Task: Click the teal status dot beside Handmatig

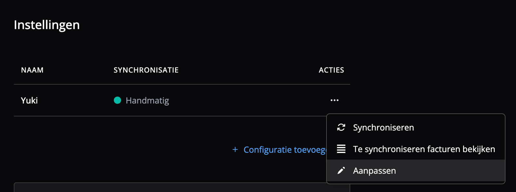Action: pos(118,101)
